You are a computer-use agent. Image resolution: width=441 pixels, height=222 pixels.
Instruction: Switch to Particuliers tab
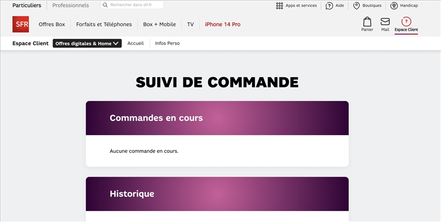point(26,5)
